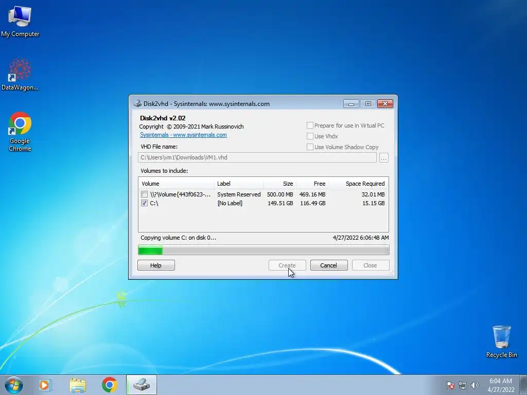Open network status tray icon
527x395 pixels.
point(463,385)
